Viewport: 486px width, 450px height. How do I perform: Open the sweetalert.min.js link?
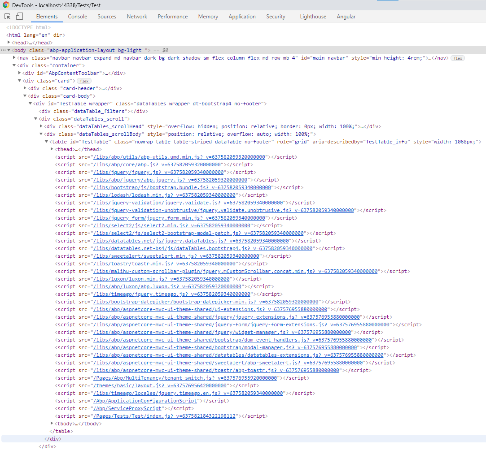[x=176, y=256]
